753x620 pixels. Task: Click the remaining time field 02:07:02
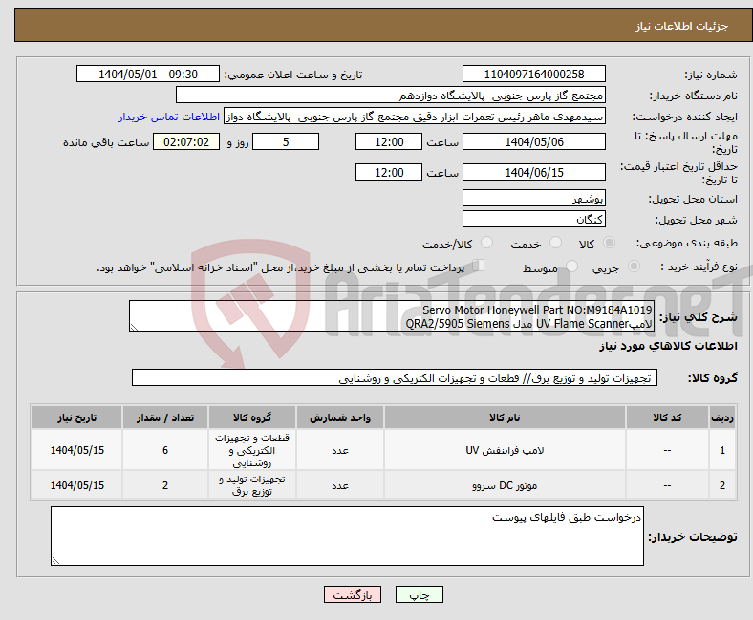(x=186, y=141)
